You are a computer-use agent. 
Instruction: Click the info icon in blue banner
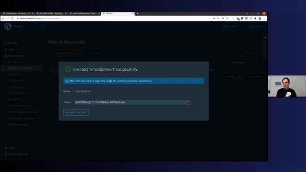(x=67, y=81)
